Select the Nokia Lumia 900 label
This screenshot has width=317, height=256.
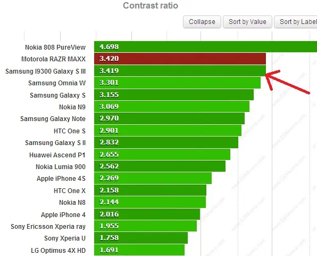(x=61, y=166)
